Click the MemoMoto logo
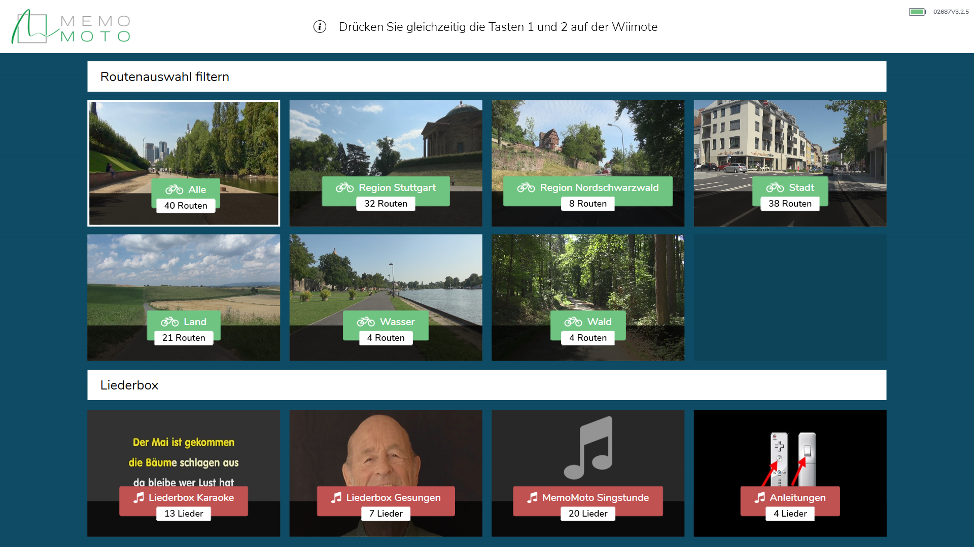 (71, 27)
